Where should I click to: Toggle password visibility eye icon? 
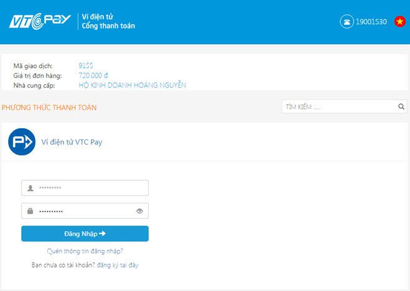[139, 211]
